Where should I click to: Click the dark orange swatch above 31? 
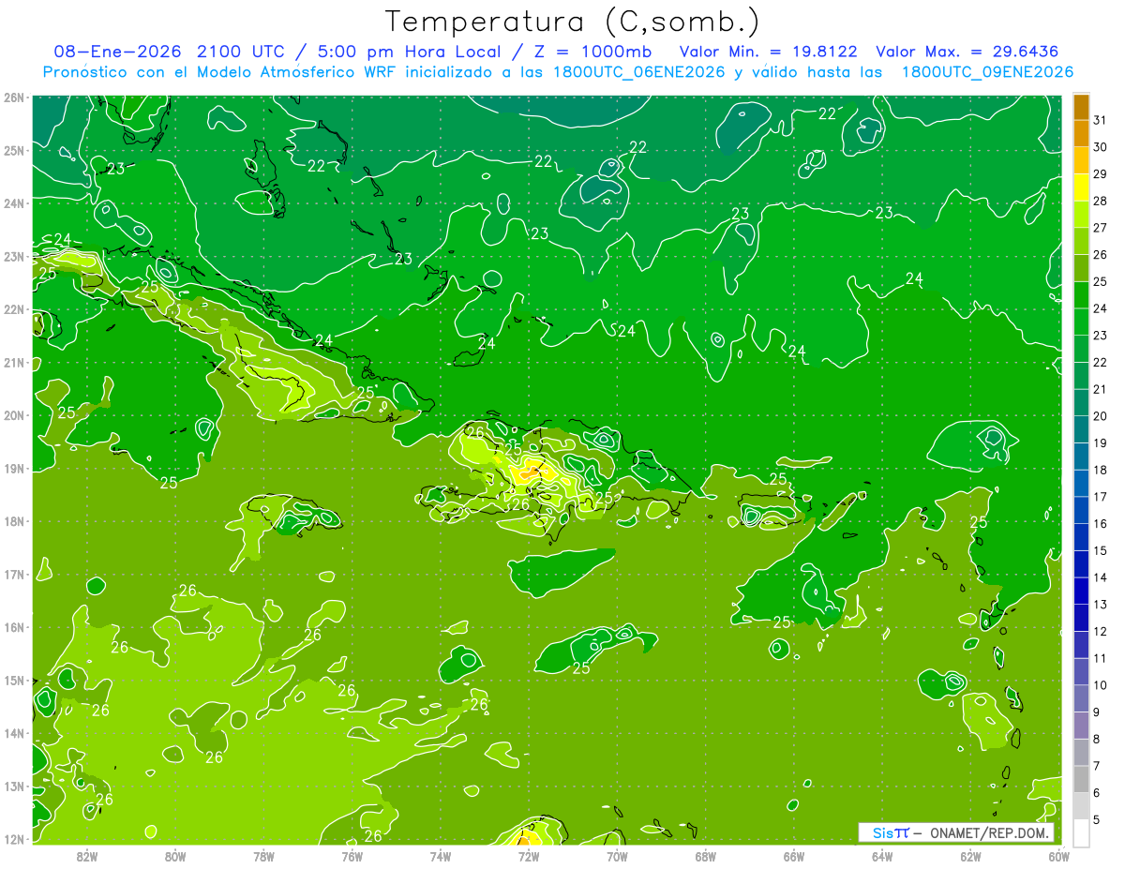(x=1081, y=107)
